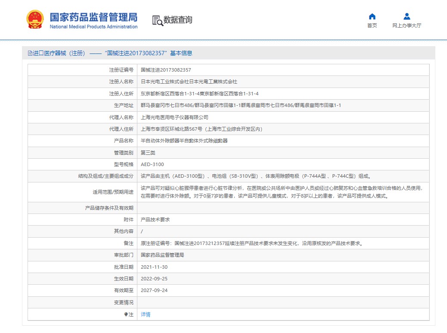This screenshot has height=333, width=447.
Task: Go to 首页 home page
Action: (372, 25)
